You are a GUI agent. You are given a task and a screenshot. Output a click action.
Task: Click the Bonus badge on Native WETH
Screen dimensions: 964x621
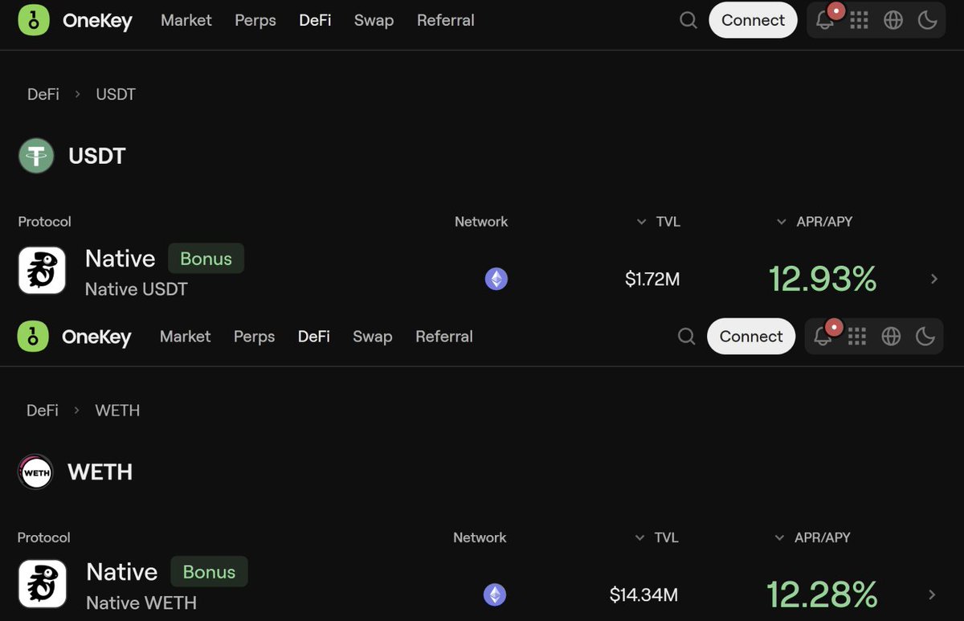click(x=209, y=572)
